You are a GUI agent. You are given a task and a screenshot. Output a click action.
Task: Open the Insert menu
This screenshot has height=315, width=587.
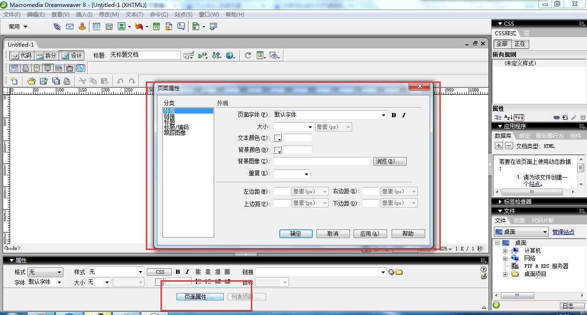click(x=84, y=15)
